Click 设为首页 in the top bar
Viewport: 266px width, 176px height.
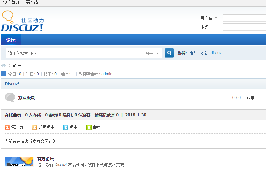pyautogui.click(x=11, y=2)
